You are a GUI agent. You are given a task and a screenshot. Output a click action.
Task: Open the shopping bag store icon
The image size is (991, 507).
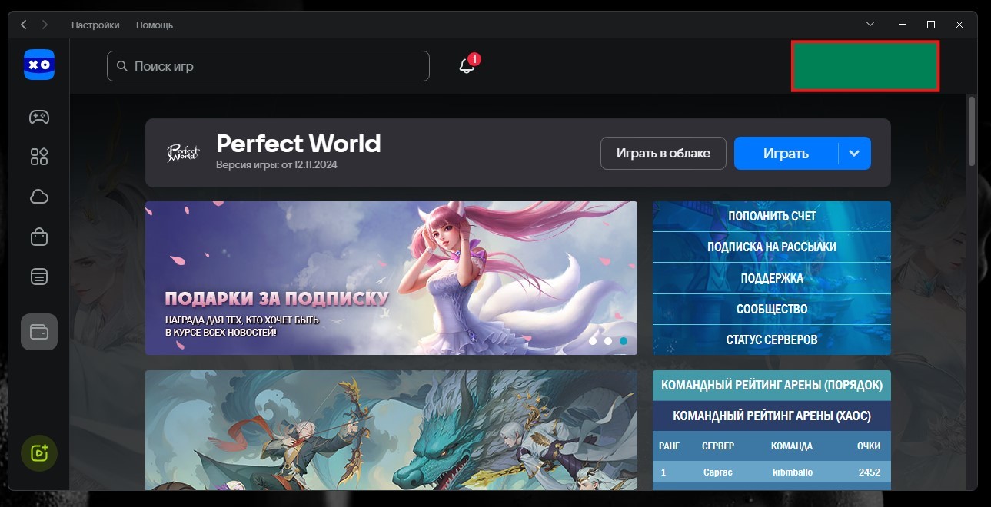click(x=39, y=237)
